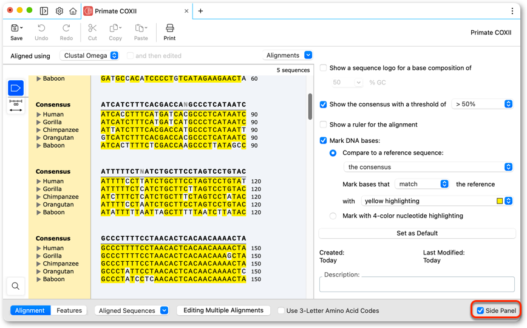The height and width of the screenshot is (328, 527).
Task: Select the Primate COXII document tab
Action: 137,11
